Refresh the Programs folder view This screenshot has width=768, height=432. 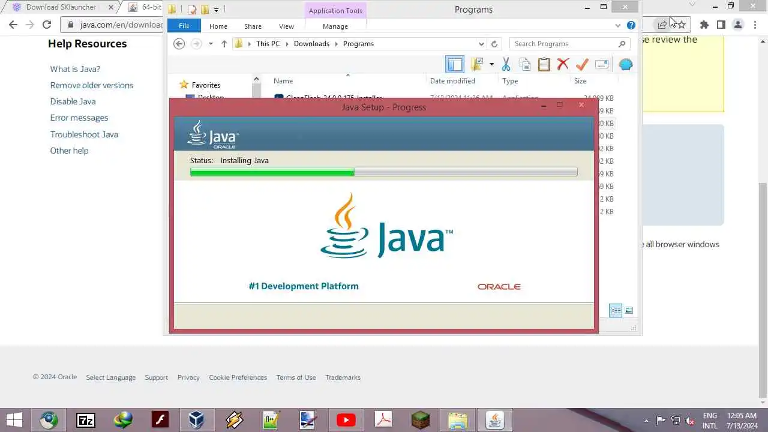(x=494, y=44)
